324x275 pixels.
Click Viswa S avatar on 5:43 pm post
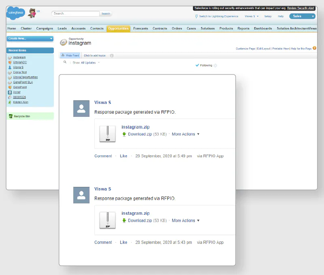point(81,195)
